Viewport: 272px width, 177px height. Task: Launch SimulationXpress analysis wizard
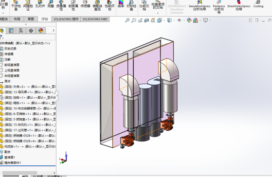(x=199, y=5)
